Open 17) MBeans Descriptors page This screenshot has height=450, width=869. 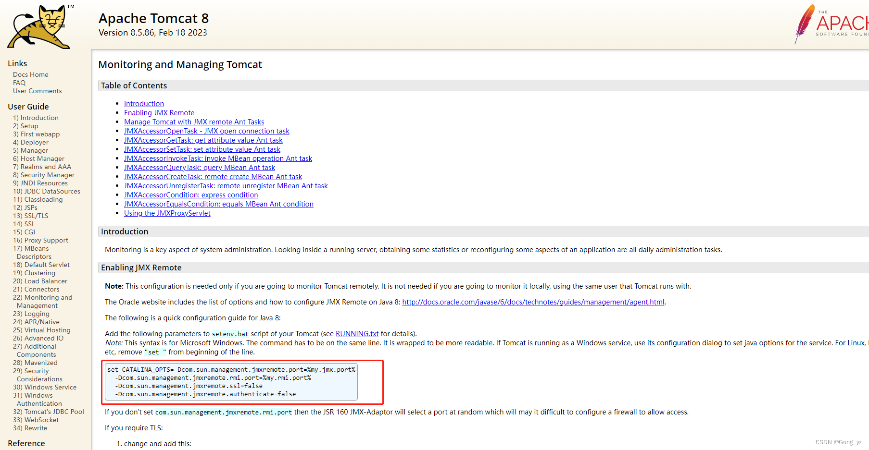(32, 253)
